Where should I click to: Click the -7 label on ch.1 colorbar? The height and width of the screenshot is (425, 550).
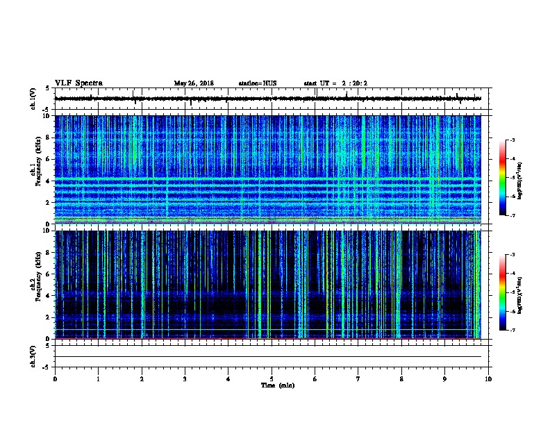coord(512,215)
